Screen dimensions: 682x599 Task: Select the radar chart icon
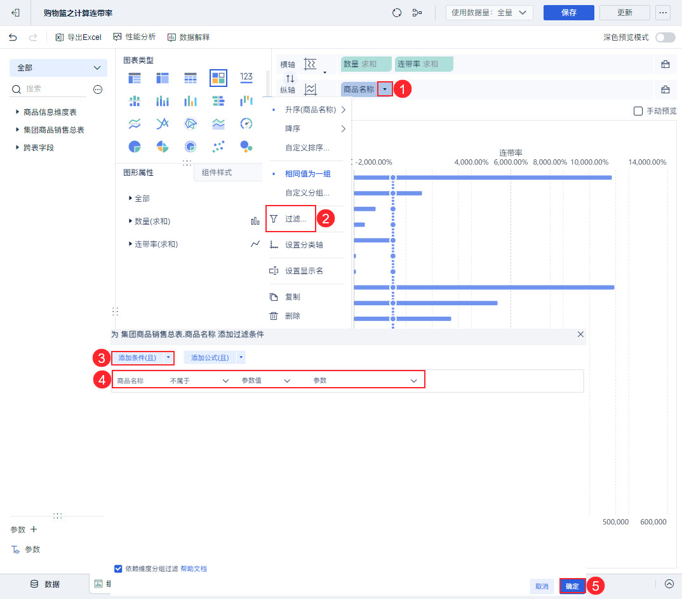[191, 124]
